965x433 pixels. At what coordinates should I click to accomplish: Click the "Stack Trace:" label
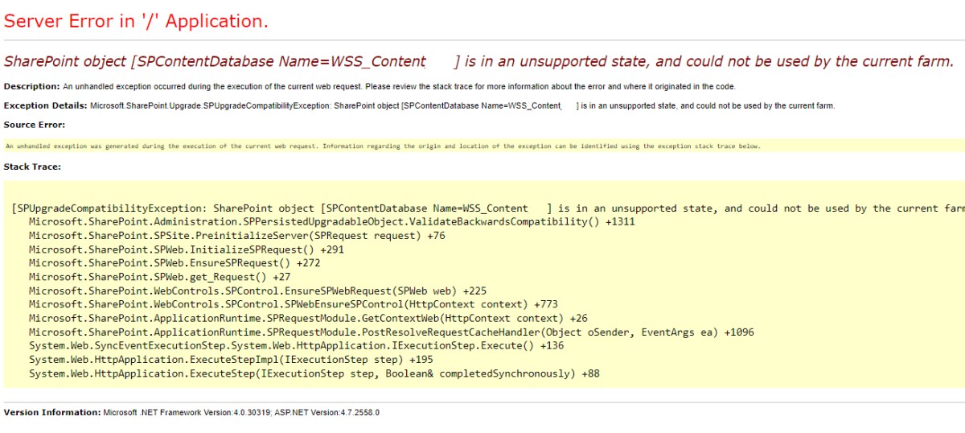coord(32,167)
